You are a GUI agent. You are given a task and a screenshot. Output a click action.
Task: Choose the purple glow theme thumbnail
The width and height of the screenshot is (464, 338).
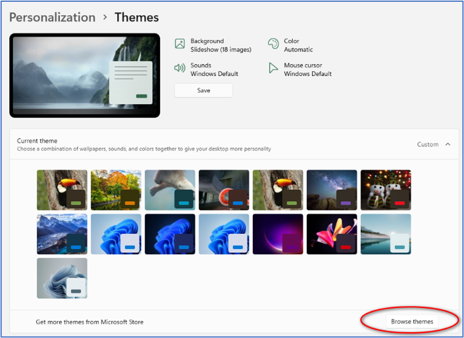(278, 234)
